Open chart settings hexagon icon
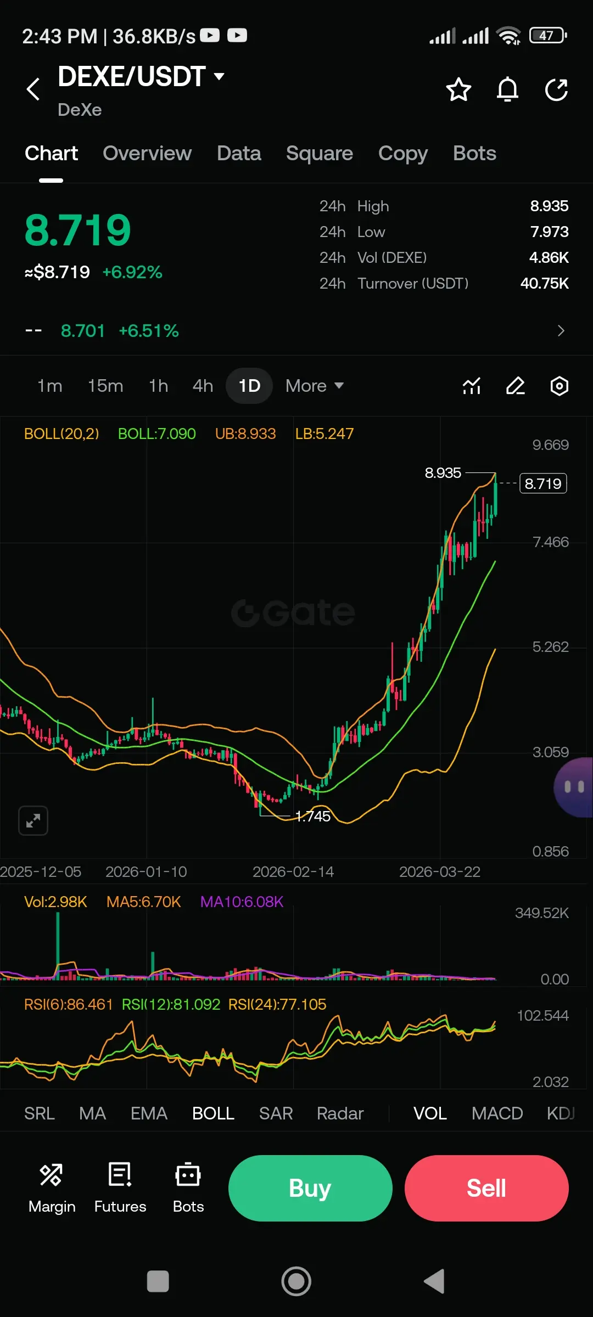This screenshot has height=1317, width=593. pyautogui.click(x=559, y=386)
